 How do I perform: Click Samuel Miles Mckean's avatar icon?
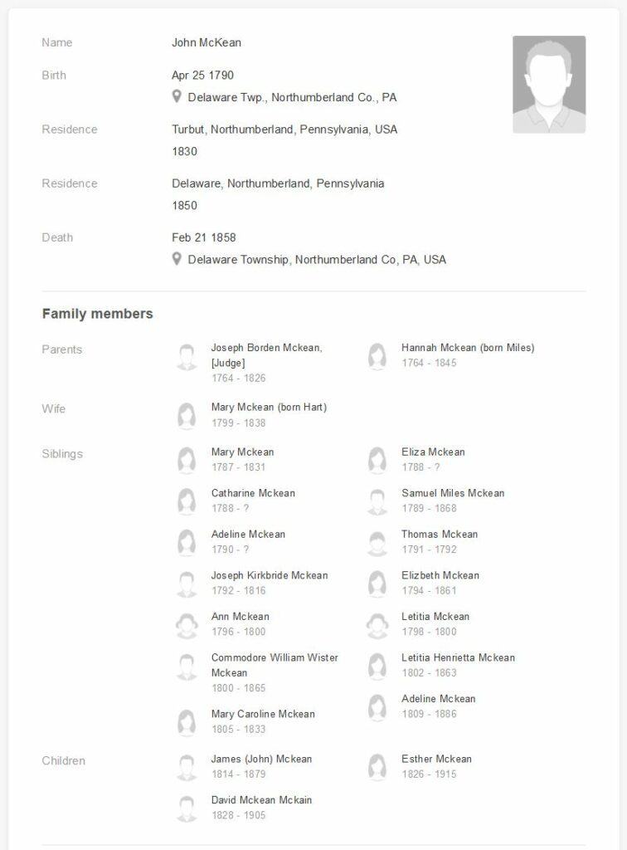click(x=377, y=501)
